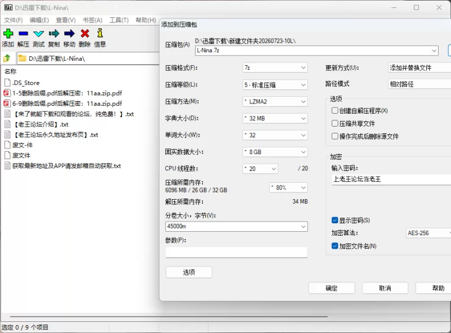The width and height of the screenshot is (451, 333).
Task: Open the 文件(F) menu
Action: (x=13, y=20)
